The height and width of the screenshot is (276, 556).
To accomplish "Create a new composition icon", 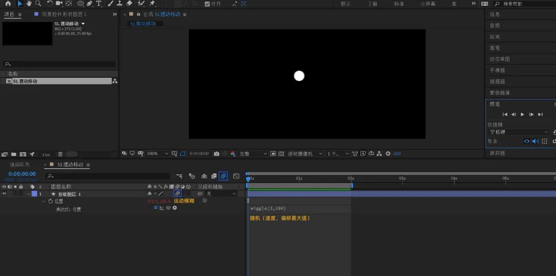I will pyautogui.click(x=23, y=154).
